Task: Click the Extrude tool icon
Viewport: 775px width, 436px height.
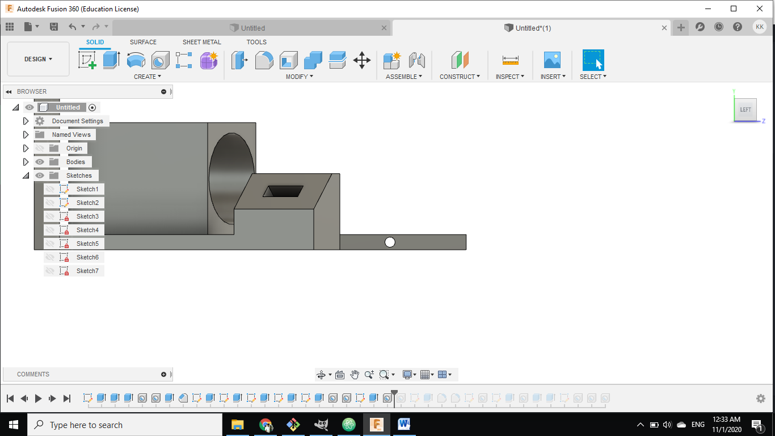Action: click(x=111, y=60)
